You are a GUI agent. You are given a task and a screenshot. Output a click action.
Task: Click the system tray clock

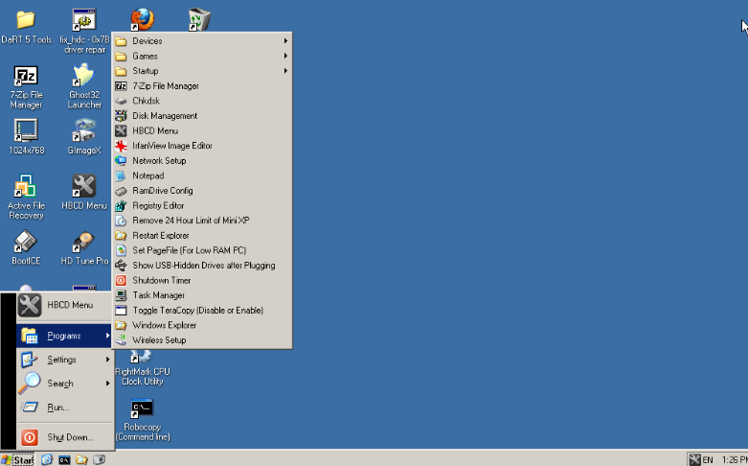[x=735, y=460]
